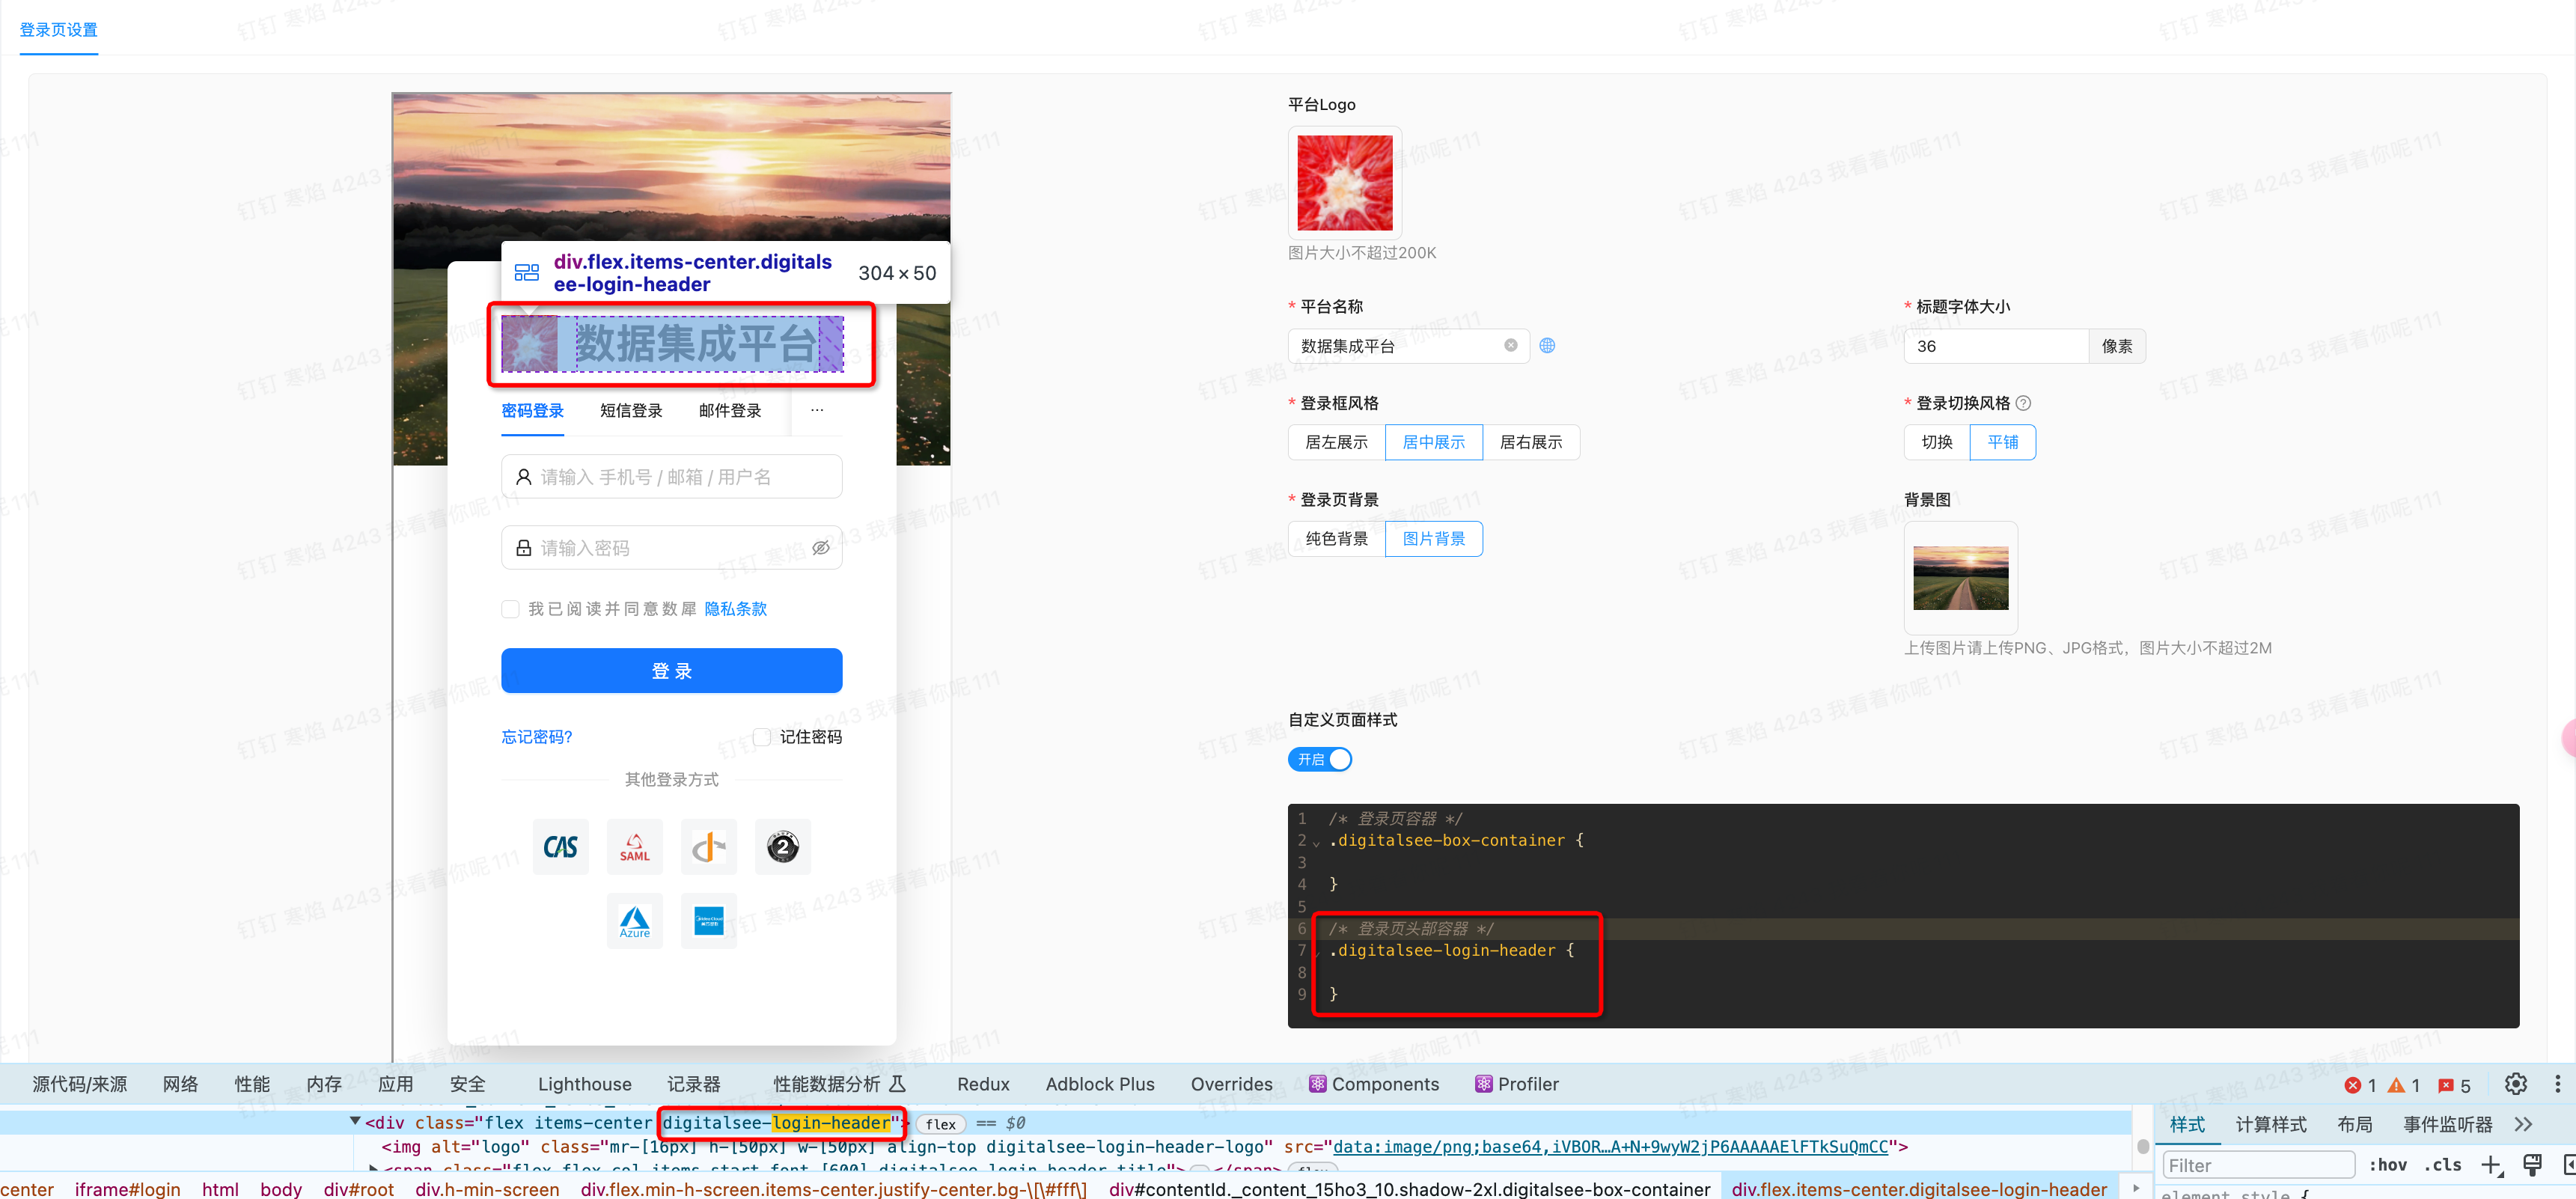2576x1199 pixels.
Task: Click the background image thumbnail
Action: click(1960, 578)
